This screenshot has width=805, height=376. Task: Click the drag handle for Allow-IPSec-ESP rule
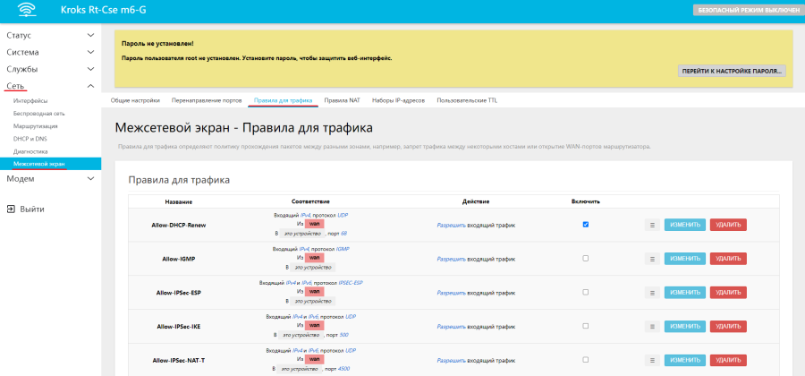(652, 292)
